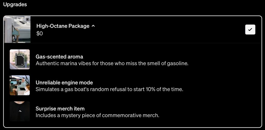Select the Unreliable engine mode heading

point(64,83)
